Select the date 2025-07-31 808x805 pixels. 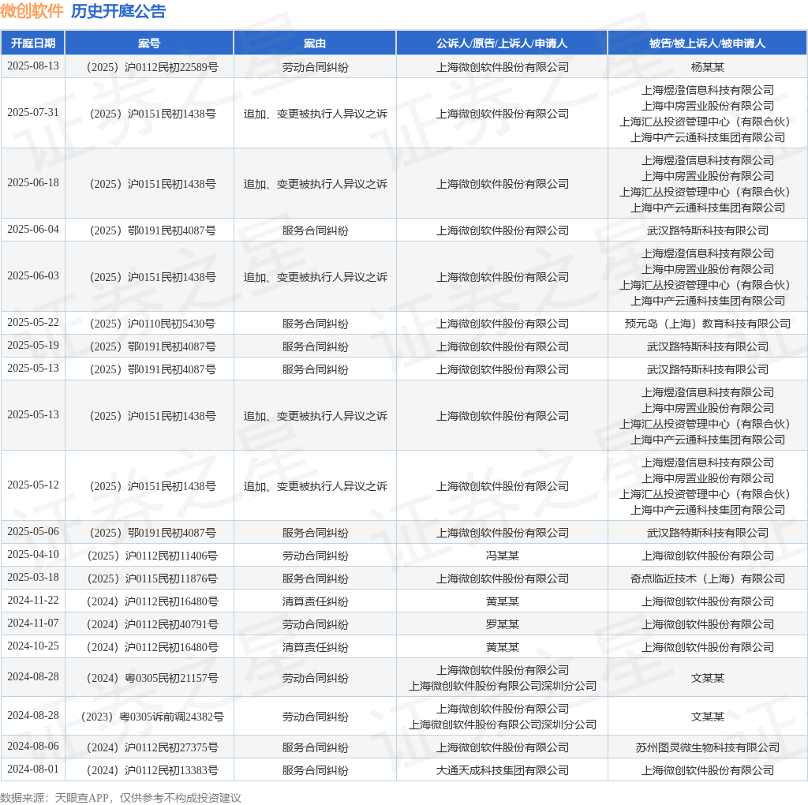tap(33, 112)
